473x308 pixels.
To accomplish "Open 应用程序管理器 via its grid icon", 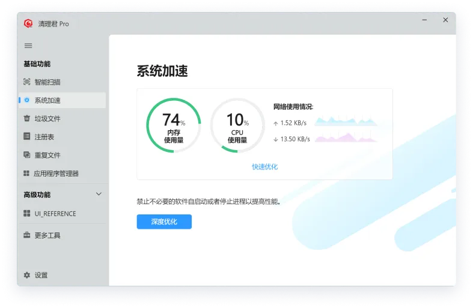I will point(26,174).
